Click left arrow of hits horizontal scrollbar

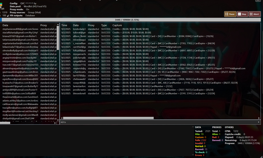point(62,118)
